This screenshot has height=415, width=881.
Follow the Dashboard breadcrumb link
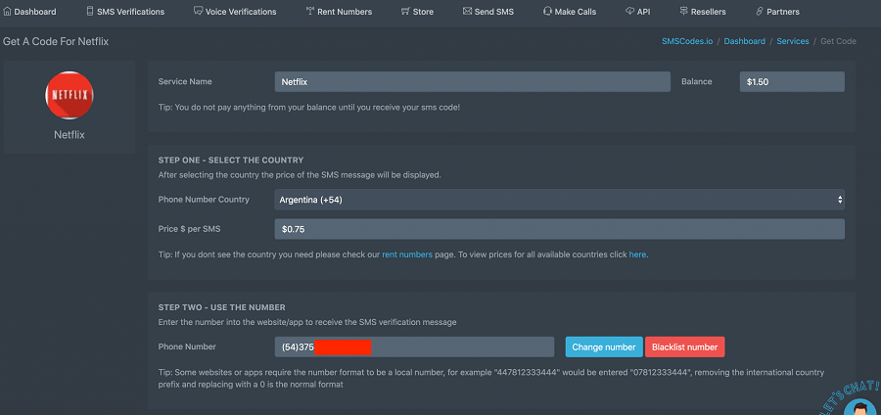pyautogui.click(x=745, y=41)
